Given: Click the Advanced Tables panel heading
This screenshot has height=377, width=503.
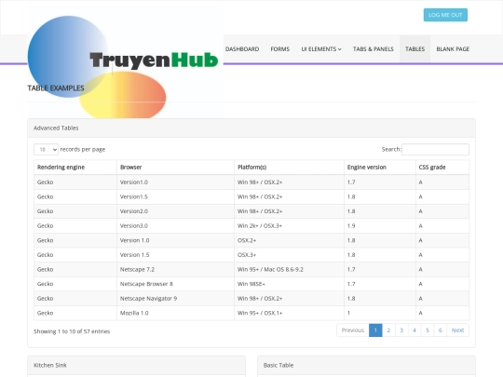Looking at the screenshot, I should tap(251, 128).
